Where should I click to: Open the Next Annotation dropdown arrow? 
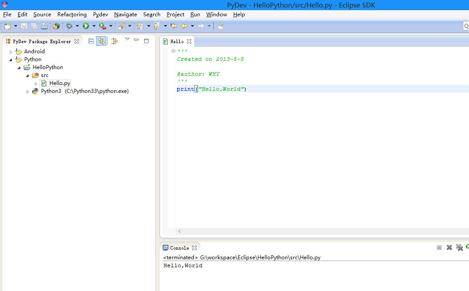coord(149,26)
